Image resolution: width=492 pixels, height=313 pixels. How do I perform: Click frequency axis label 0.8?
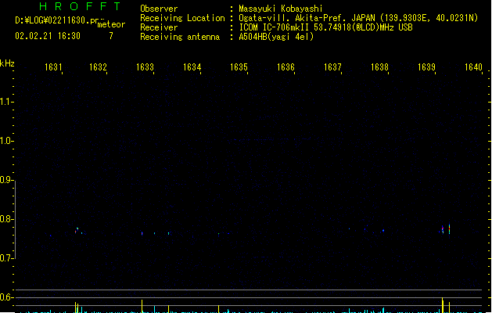pyautogui.click(x=6, y=219)
